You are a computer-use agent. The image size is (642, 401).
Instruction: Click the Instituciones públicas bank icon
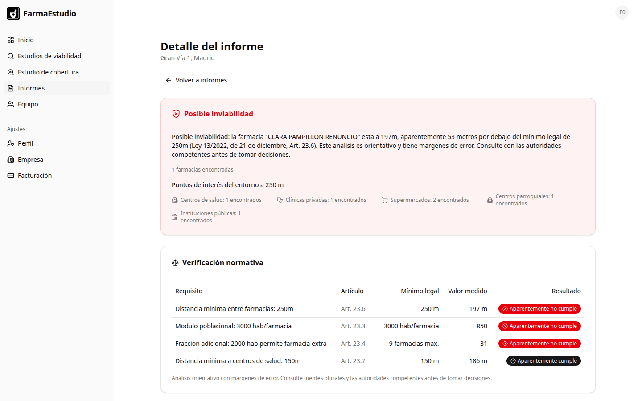pos(174,217)
